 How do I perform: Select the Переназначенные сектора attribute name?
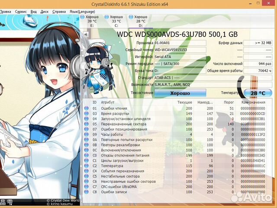pyautogui.click(x=123, y=124)
